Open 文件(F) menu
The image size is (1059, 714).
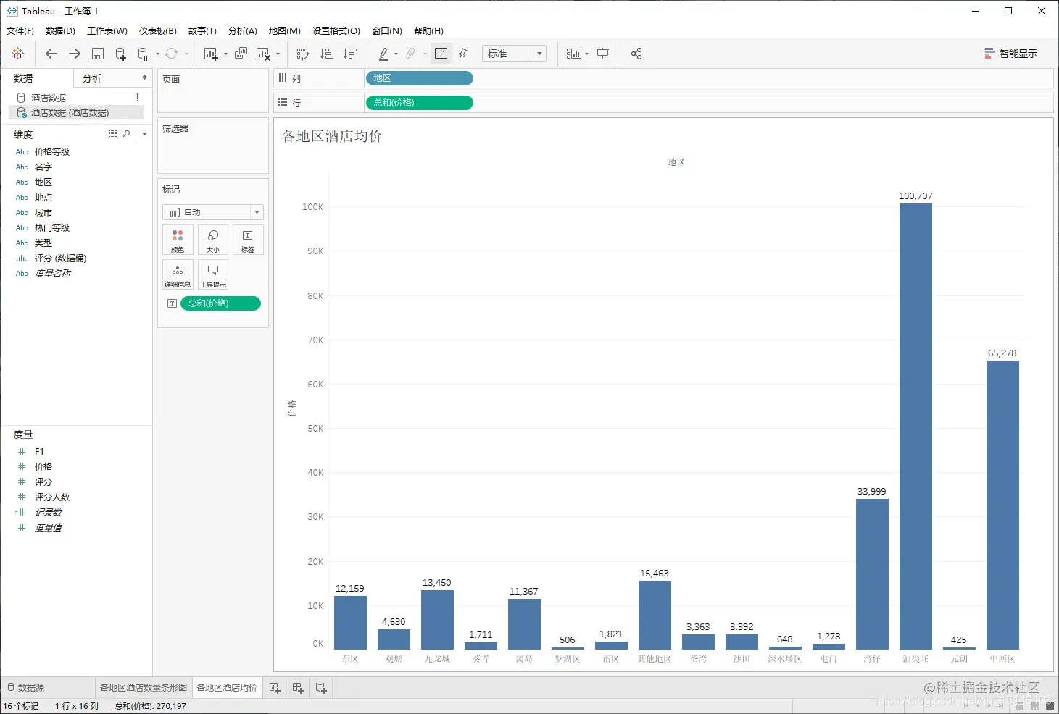tap(20, 31)
